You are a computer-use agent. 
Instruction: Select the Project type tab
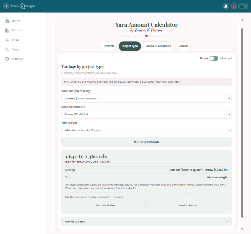[130, 46]
